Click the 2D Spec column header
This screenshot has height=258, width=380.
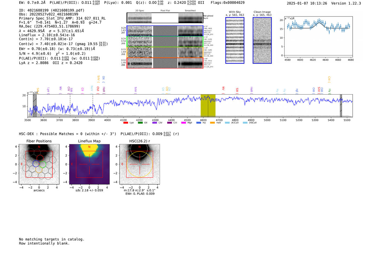pyautogui.click(x=140, y=11)
